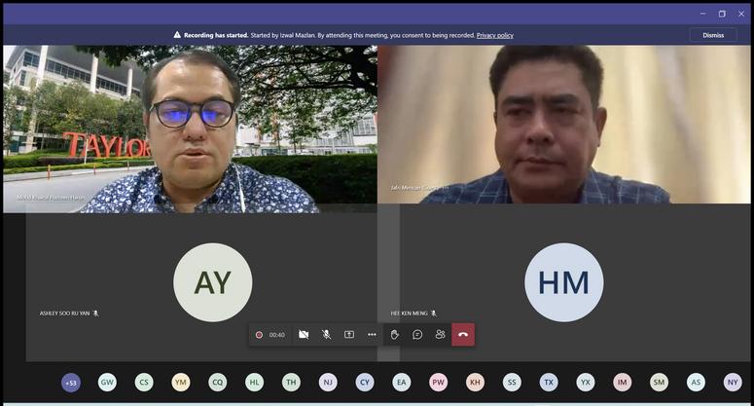Click the large HM profile circle

564,282
